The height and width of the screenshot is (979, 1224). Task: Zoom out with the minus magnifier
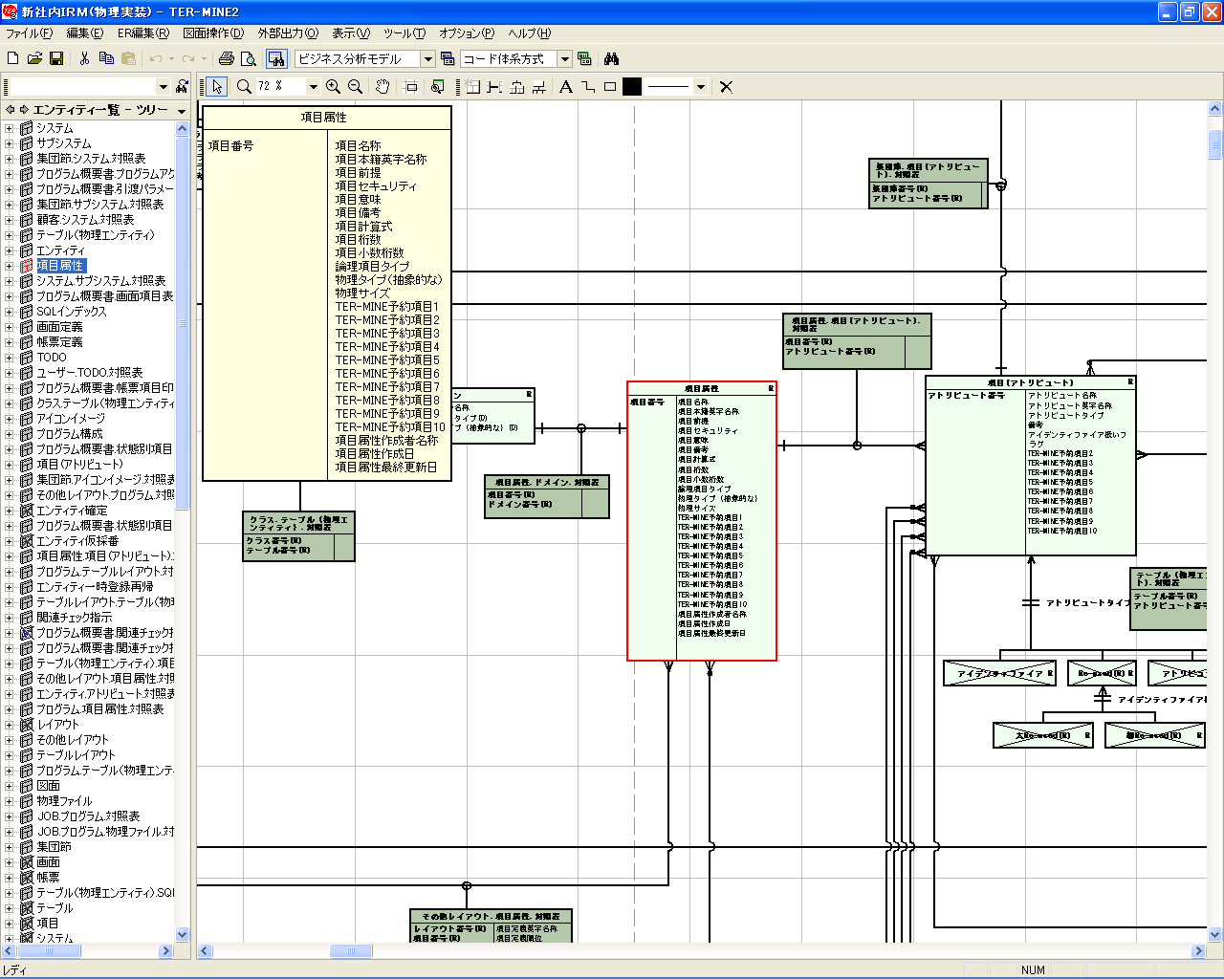(x=355, y=86)
